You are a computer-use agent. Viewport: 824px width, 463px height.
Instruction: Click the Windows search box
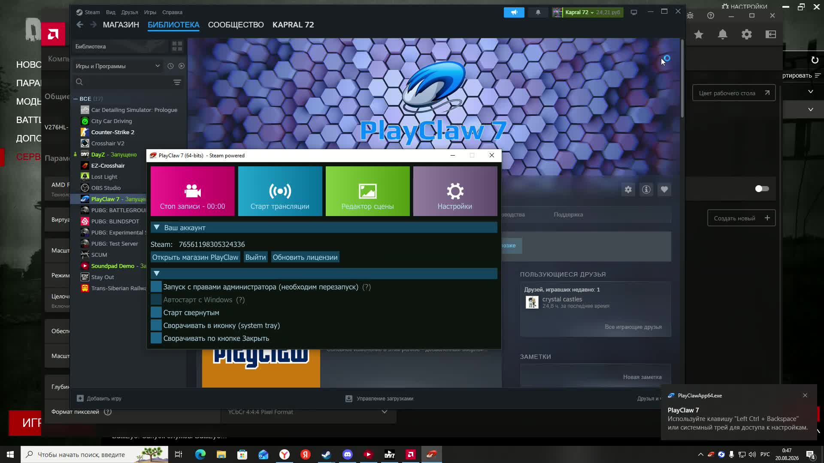coord(94,454)
